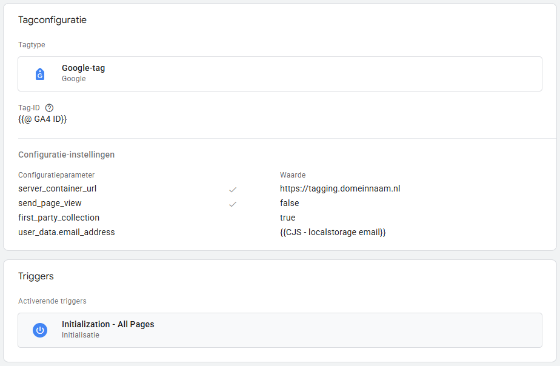Select the first_party_collection parameter name

pos(59,218)
